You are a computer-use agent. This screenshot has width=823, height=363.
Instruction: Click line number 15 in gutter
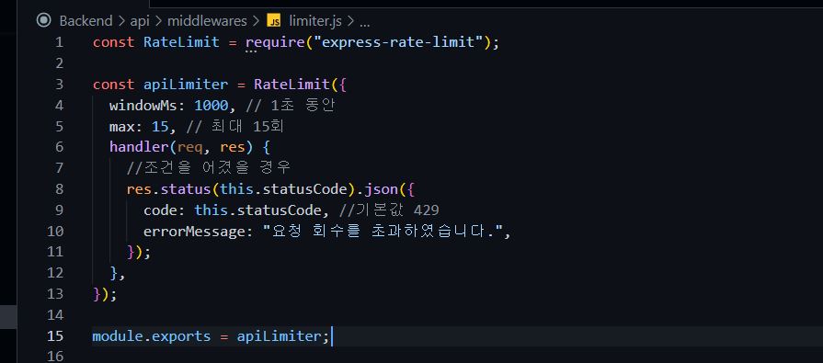click(54, 335)
